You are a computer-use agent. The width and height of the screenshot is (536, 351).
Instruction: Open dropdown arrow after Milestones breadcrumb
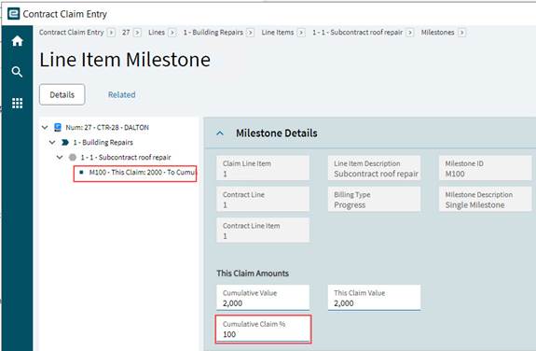point(461,32)
